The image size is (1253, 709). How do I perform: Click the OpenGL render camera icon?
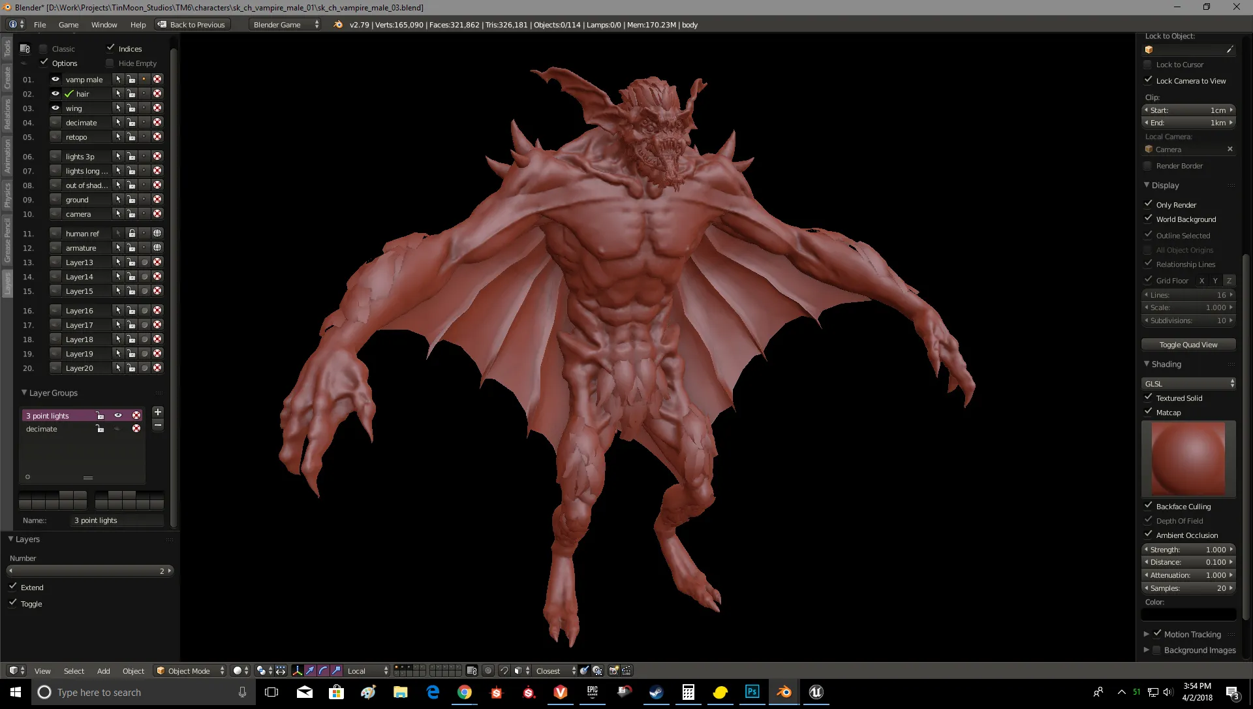[x=613, y=670]
